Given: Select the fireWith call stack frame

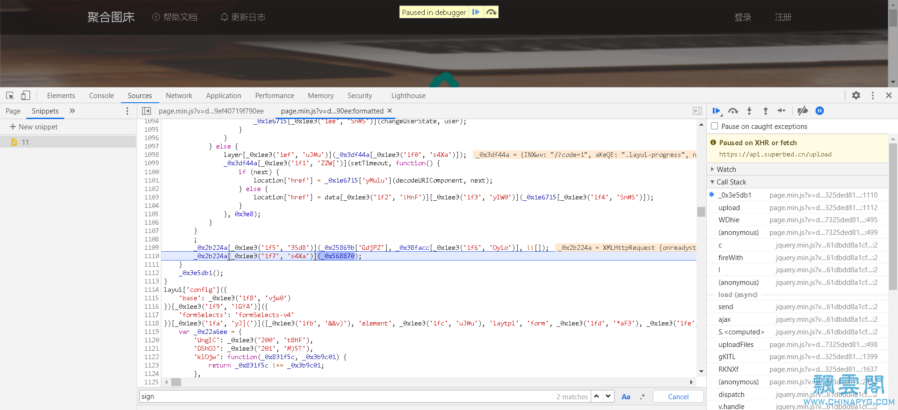Looking at the screenshot, I should click(797, 257).
